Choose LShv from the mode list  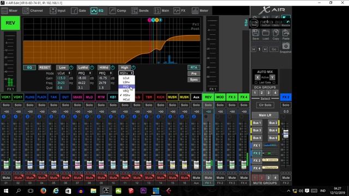click(127, 82)
